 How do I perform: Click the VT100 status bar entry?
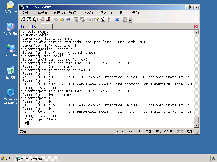168,131
